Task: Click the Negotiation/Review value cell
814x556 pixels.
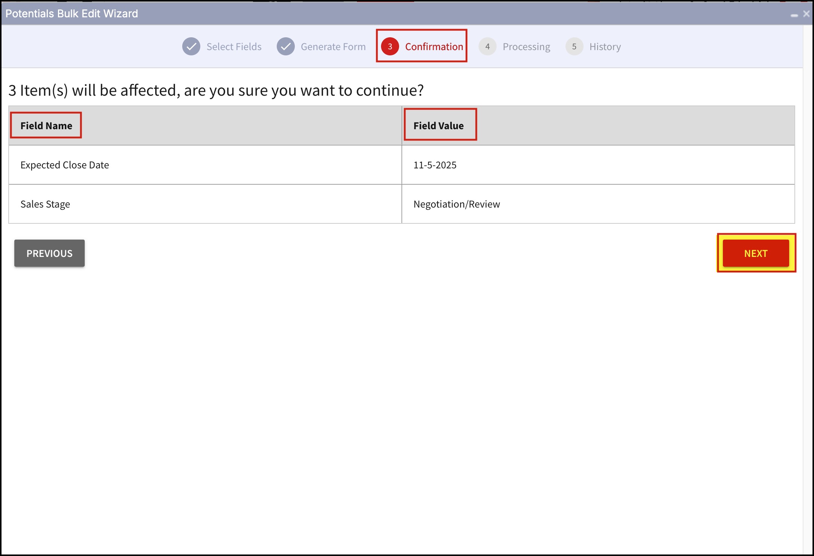Action: [x=456, y=204]
